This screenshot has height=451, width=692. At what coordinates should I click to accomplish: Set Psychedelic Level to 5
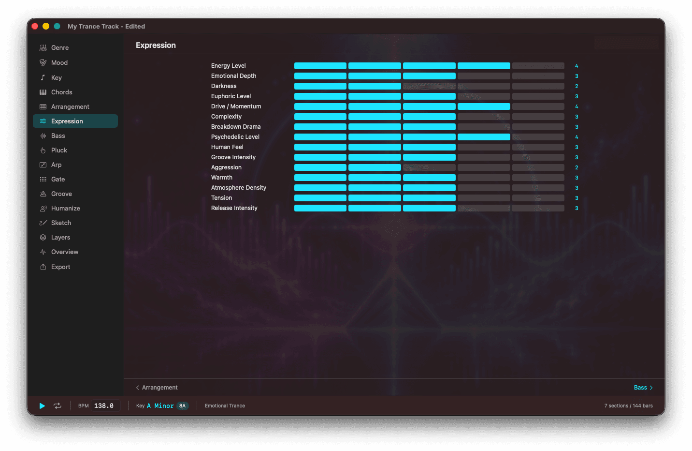click(x=538, y=137)
